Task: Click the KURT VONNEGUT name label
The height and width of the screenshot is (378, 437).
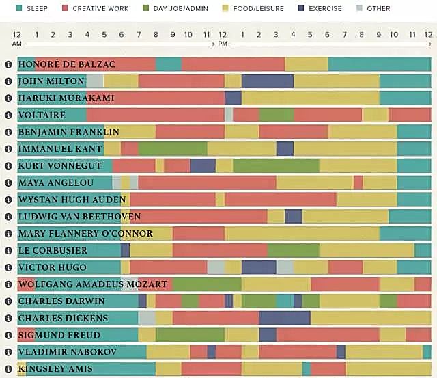Action: point(59,165)
